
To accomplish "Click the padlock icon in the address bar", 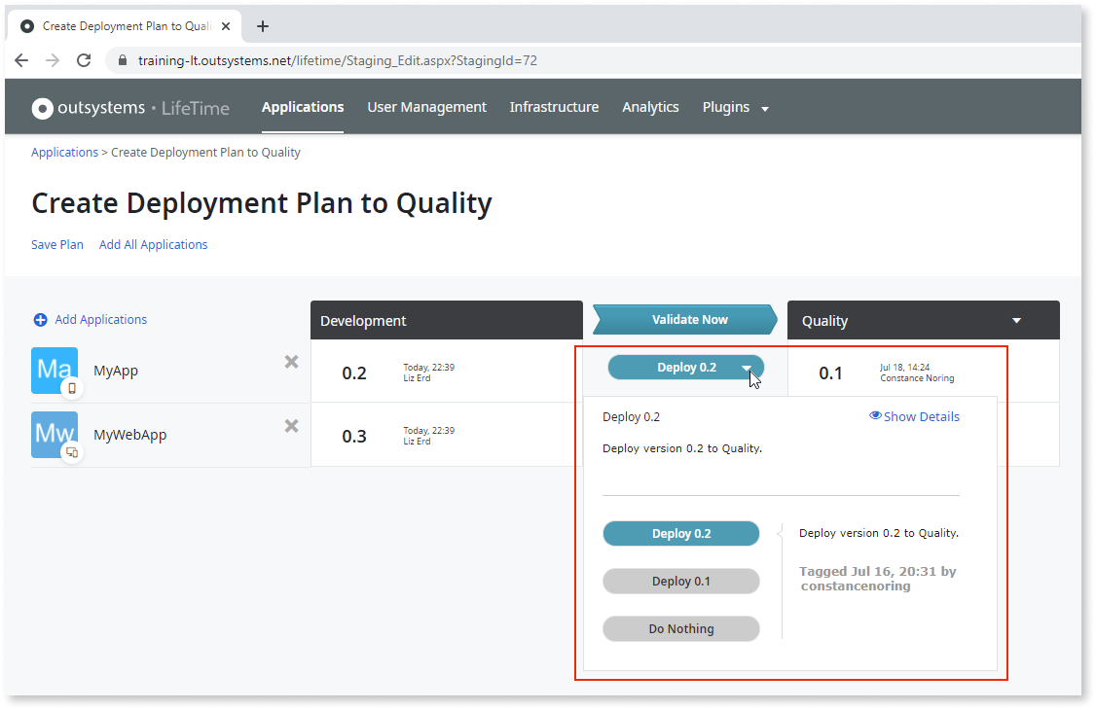I will [x=121, y=59].
